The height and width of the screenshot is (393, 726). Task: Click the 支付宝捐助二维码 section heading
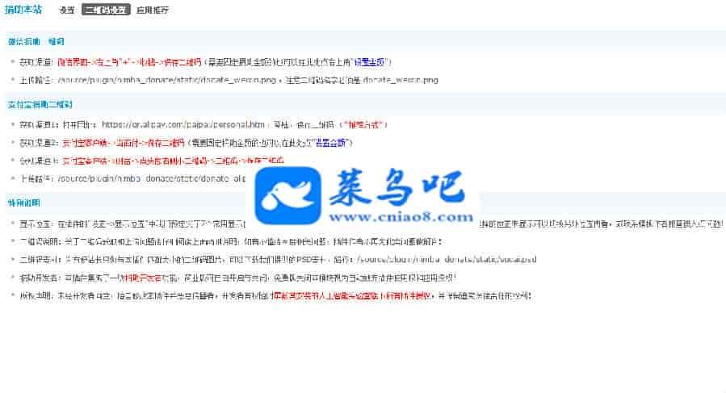pos(40,105)
